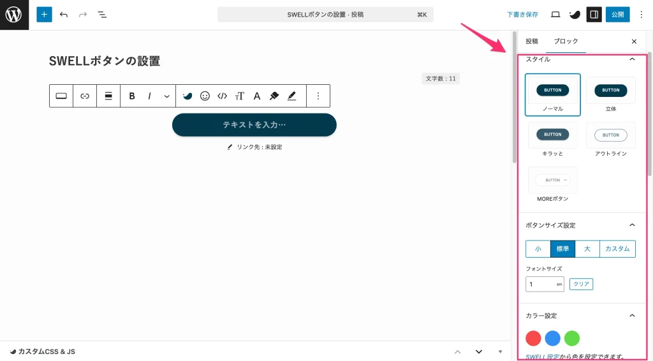Open the preview device icon
This screenshot has width=653, height=361.
(x=555, y=15)
